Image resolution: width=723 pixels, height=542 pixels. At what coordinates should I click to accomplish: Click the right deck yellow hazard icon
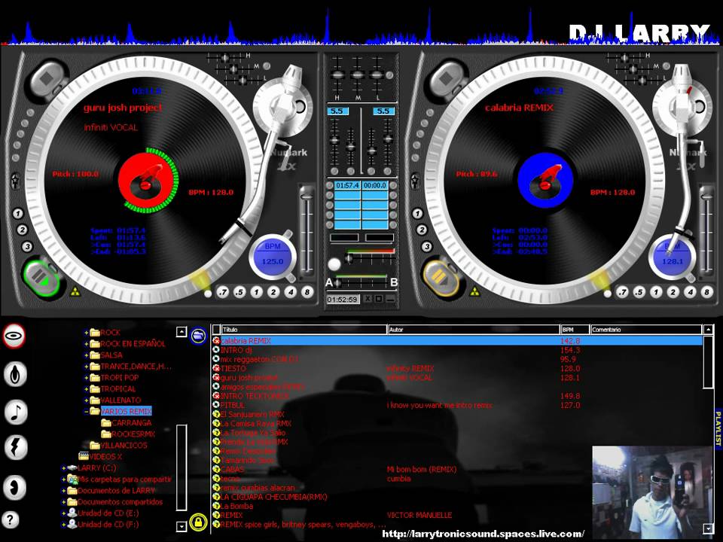click(x=474, y=292)
